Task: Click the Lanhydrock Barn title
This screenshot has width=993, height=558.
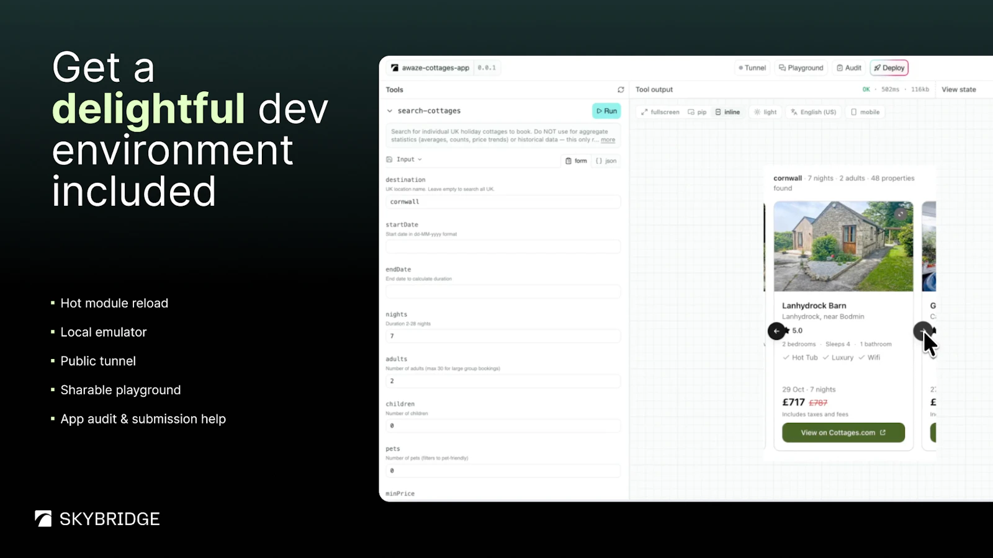Action: [814, 306]
